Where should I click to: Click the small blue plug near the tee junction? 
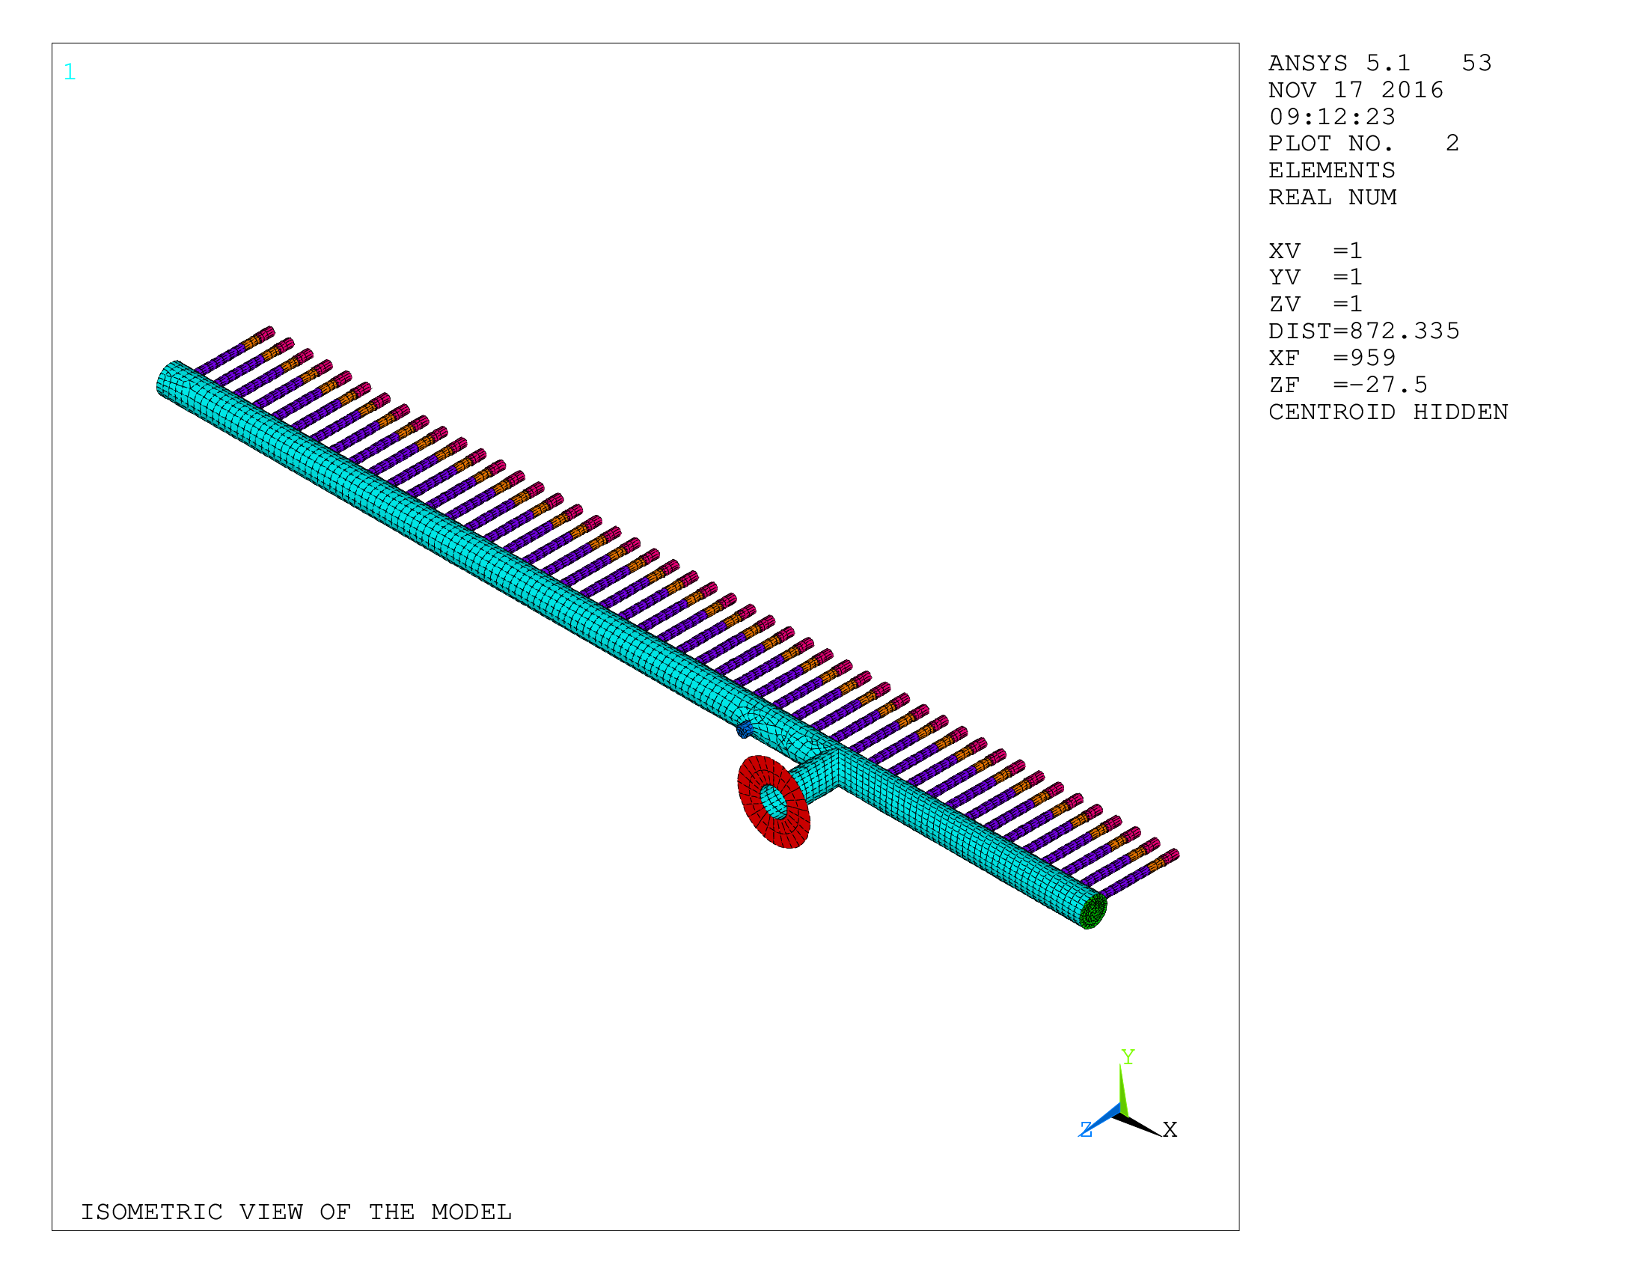click(x=745, y=730)
